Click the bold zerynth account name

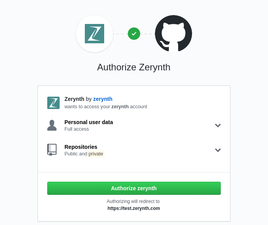[x=120, y=107]
